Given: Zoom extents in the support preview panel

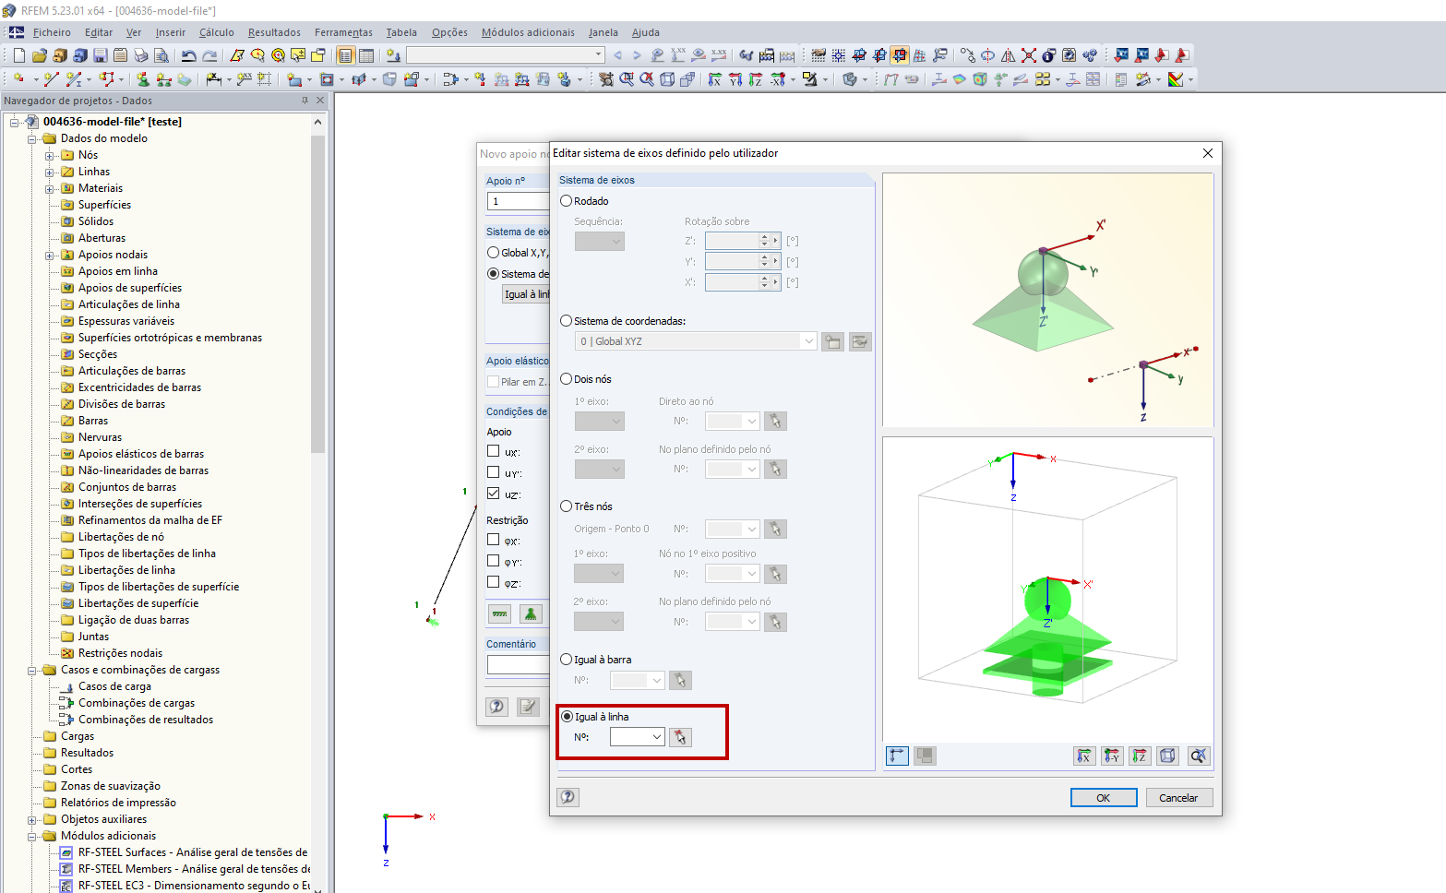Looking at the screenshot, I should (1199, 756).
